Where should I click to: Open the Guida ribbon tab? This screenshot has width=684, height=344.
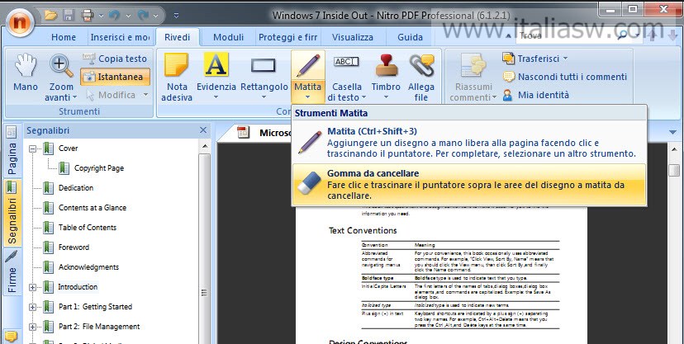410,37
